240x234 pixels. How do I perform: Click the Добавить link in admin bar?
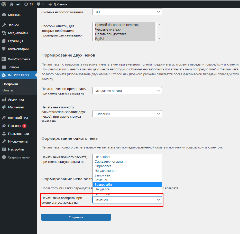tap(60, 4)
